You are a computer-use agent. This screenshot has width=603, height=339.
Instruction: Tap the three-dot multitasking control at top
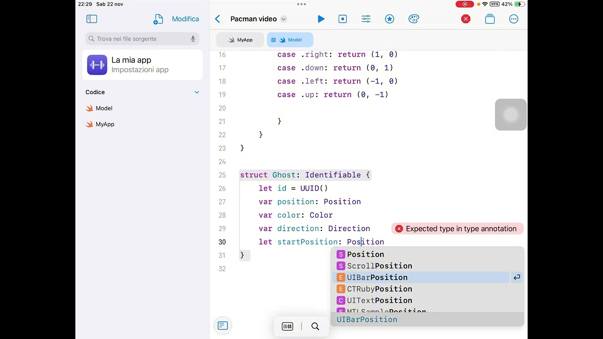[x=301, y=4]
